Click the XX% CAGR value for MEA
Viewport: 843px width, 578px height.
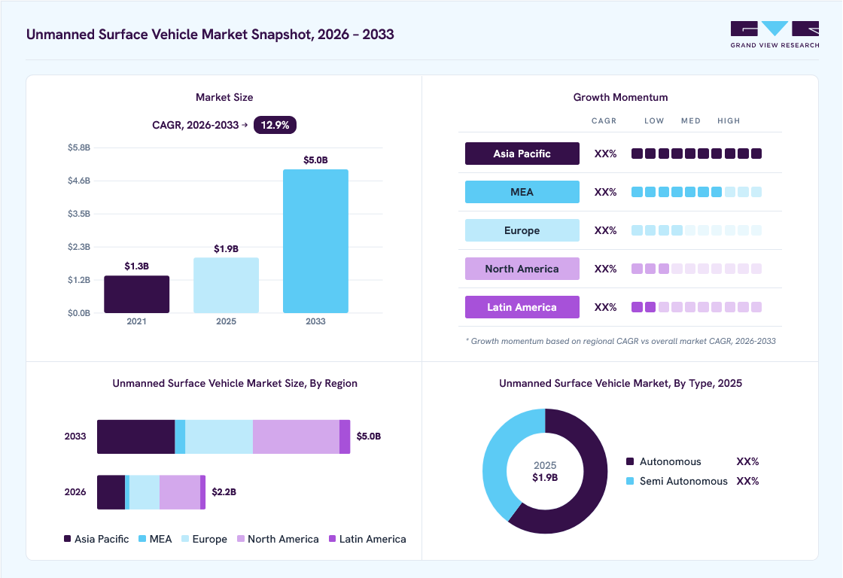pyautogui.click(x=605, y=192)
